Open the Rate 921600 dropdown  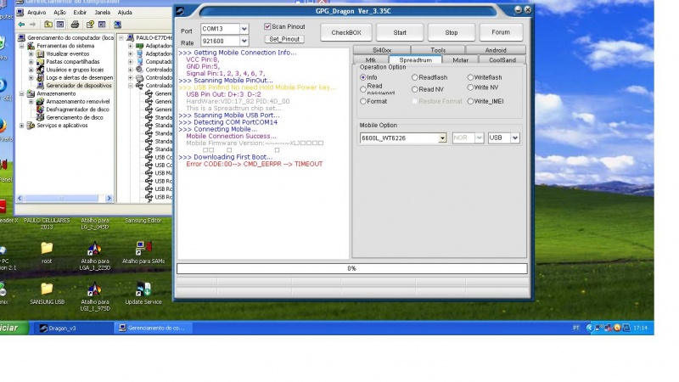[244, 41]
